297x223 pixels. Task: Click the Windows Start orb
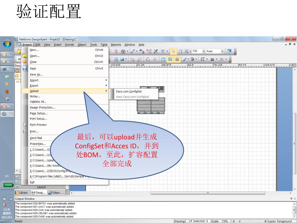tap(7, 44)
